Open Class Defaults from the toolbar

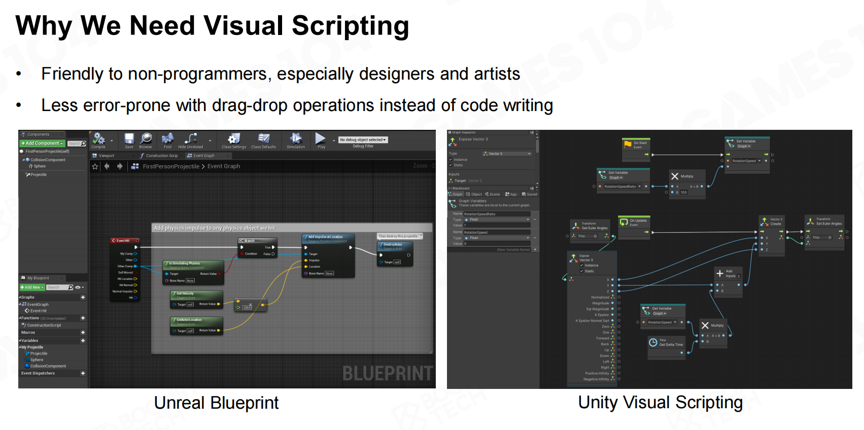263,139
